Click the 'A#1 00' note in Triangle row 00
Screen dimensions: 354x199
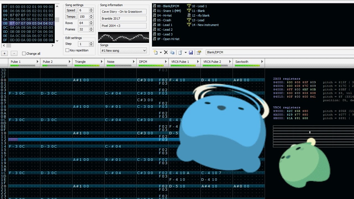click(81, 80)
